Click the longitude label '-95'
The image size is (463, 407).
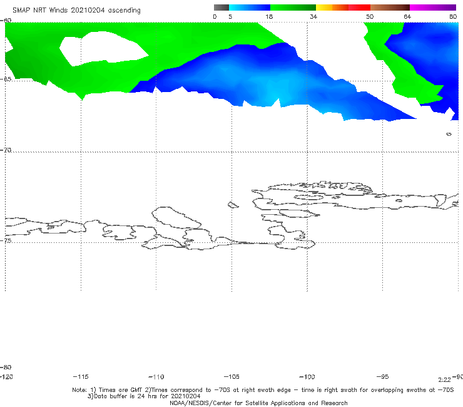click(382, 376)
